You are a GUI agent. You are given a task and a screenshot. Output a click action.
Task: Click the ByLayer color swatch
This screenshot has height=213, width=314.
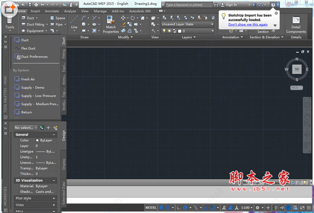37,141
